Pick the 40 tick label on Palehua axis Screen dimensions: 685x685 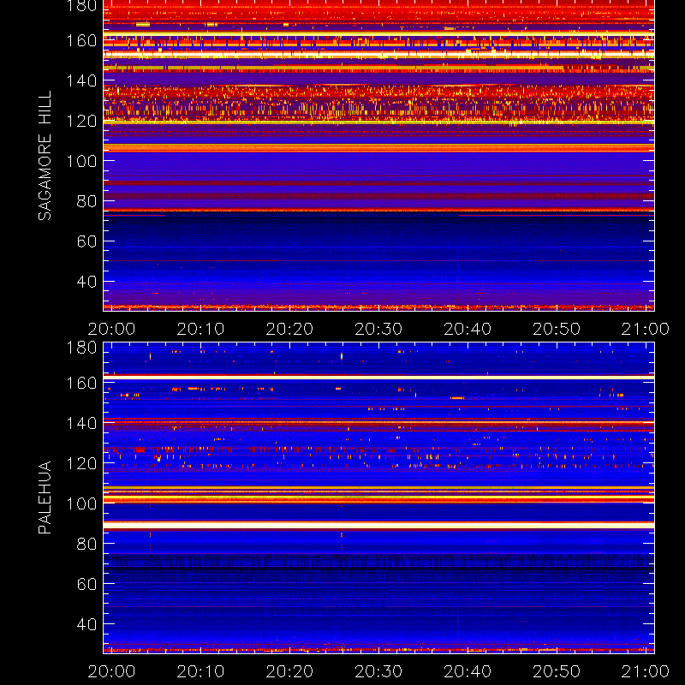(86, 624)
